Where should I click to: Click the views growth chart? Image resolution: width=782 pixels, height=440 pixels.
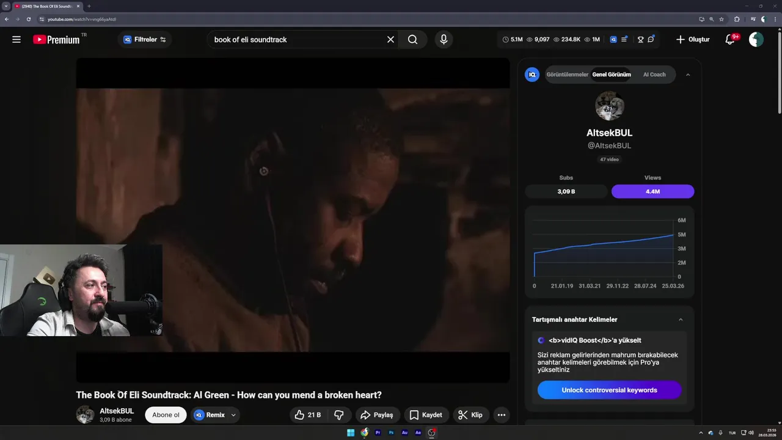610,252
